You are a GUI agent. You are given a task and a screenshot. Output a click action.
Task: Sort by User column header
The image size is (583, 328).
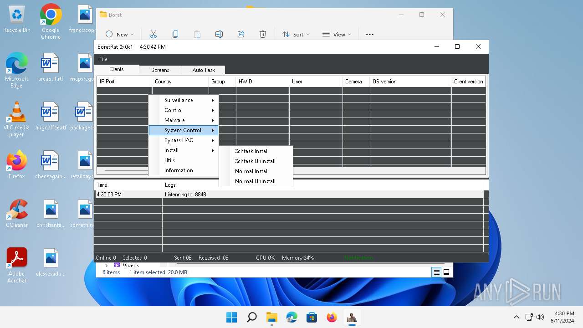pyautogui.click(x=316, y=82)
